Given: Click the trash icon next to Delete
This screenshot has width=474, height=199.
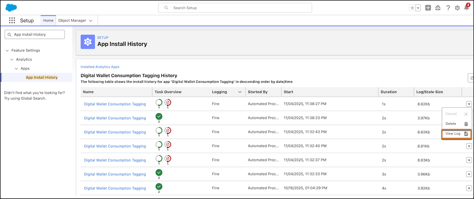Looking at the screenshot, I should [x=466, y=124].
